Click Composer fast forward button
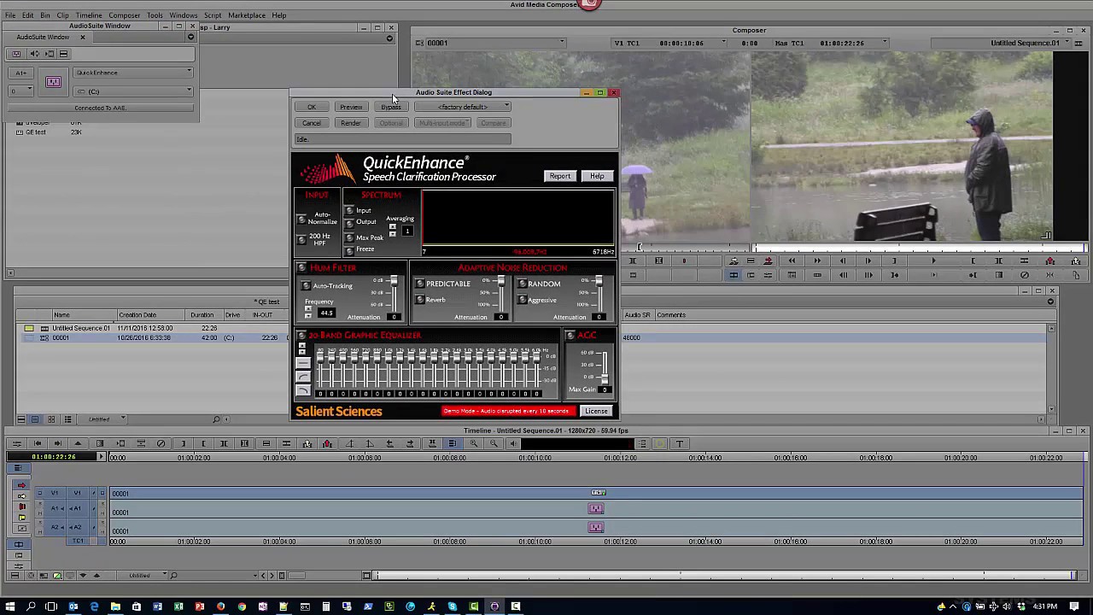The height and width of the screenshot is (615, 1093). [817, 261]
